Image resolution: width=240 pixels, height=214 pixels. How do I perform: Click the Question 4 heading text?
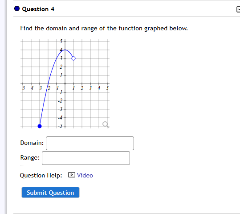(x=38, y=9)
